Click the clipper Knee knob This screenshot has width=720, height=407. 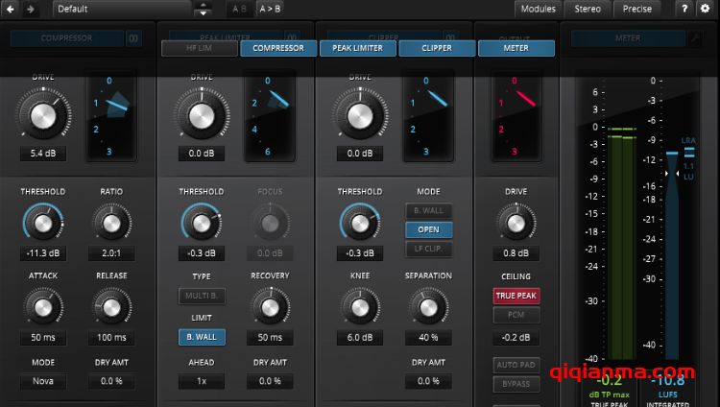358,307
